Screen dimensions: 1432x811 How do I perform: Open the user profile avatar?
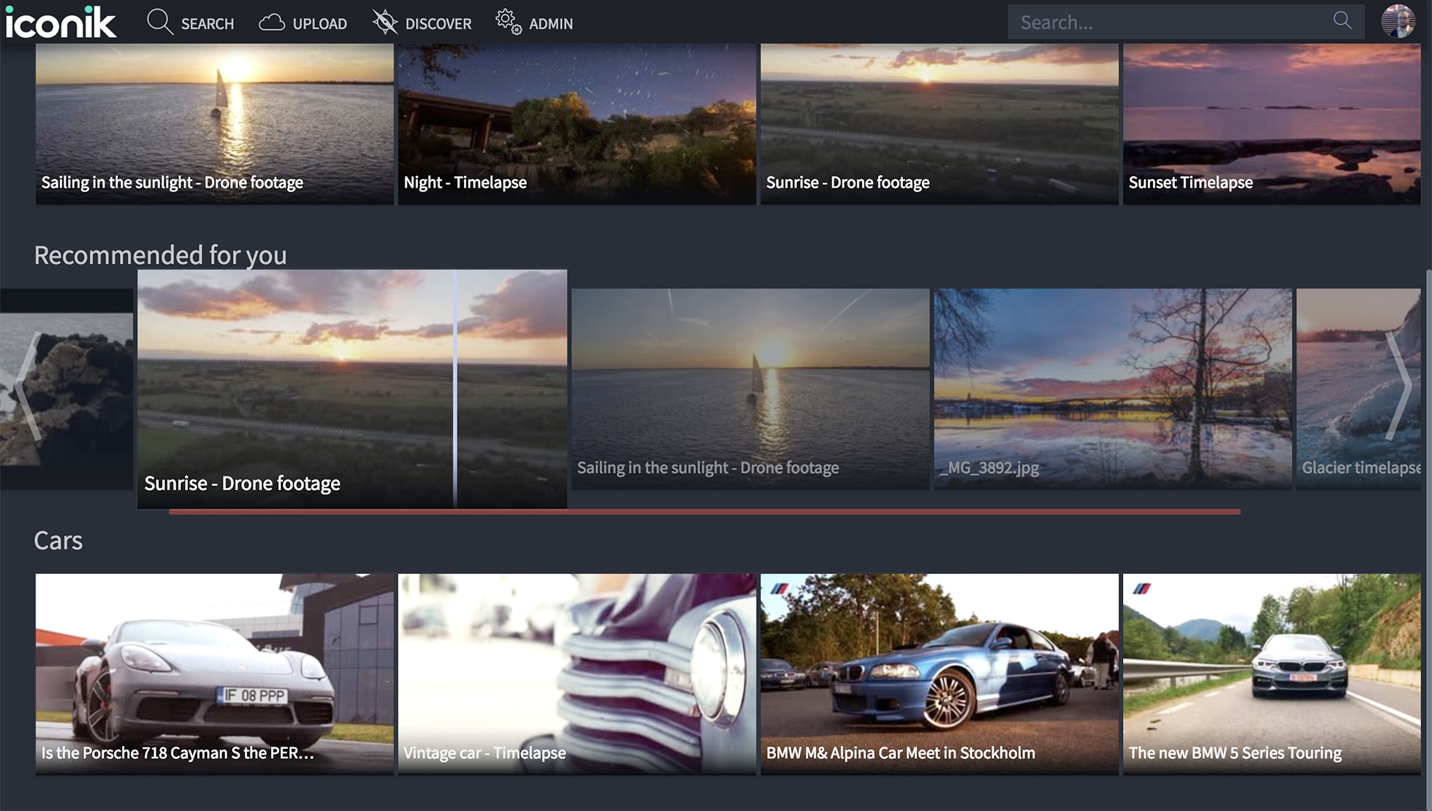pyautogui.click(x=1398, y=21)
